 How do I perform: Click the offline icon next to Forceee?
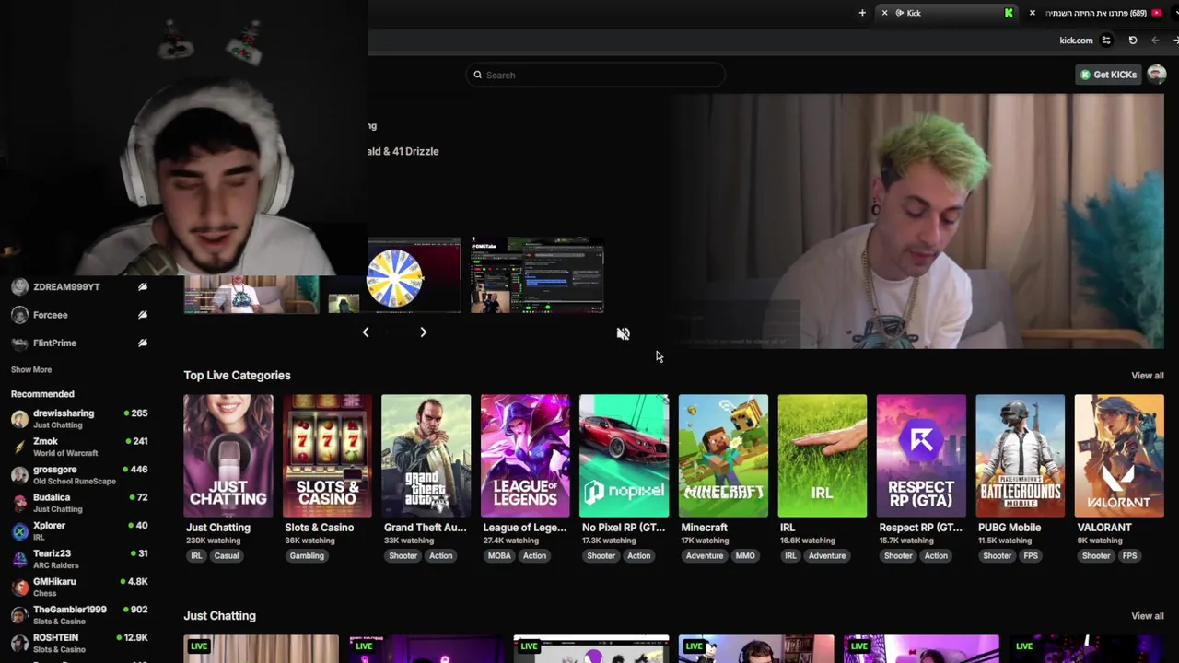click(x=143, y=315)
